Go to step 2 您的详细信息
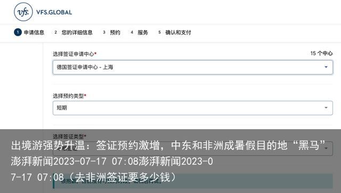Screen dimensions: 341x193 point(74,32)
